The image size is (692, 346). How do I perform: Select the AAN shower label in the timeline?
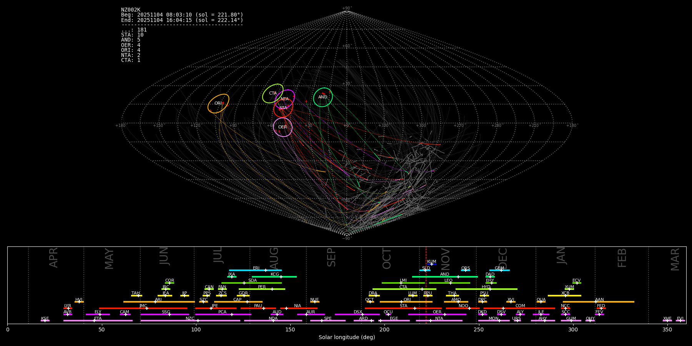tap(600, 300)
